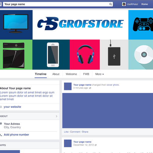Click the monitor graphic in cover photo
This screenshot has width=153, height=153.
pos(16,24)
